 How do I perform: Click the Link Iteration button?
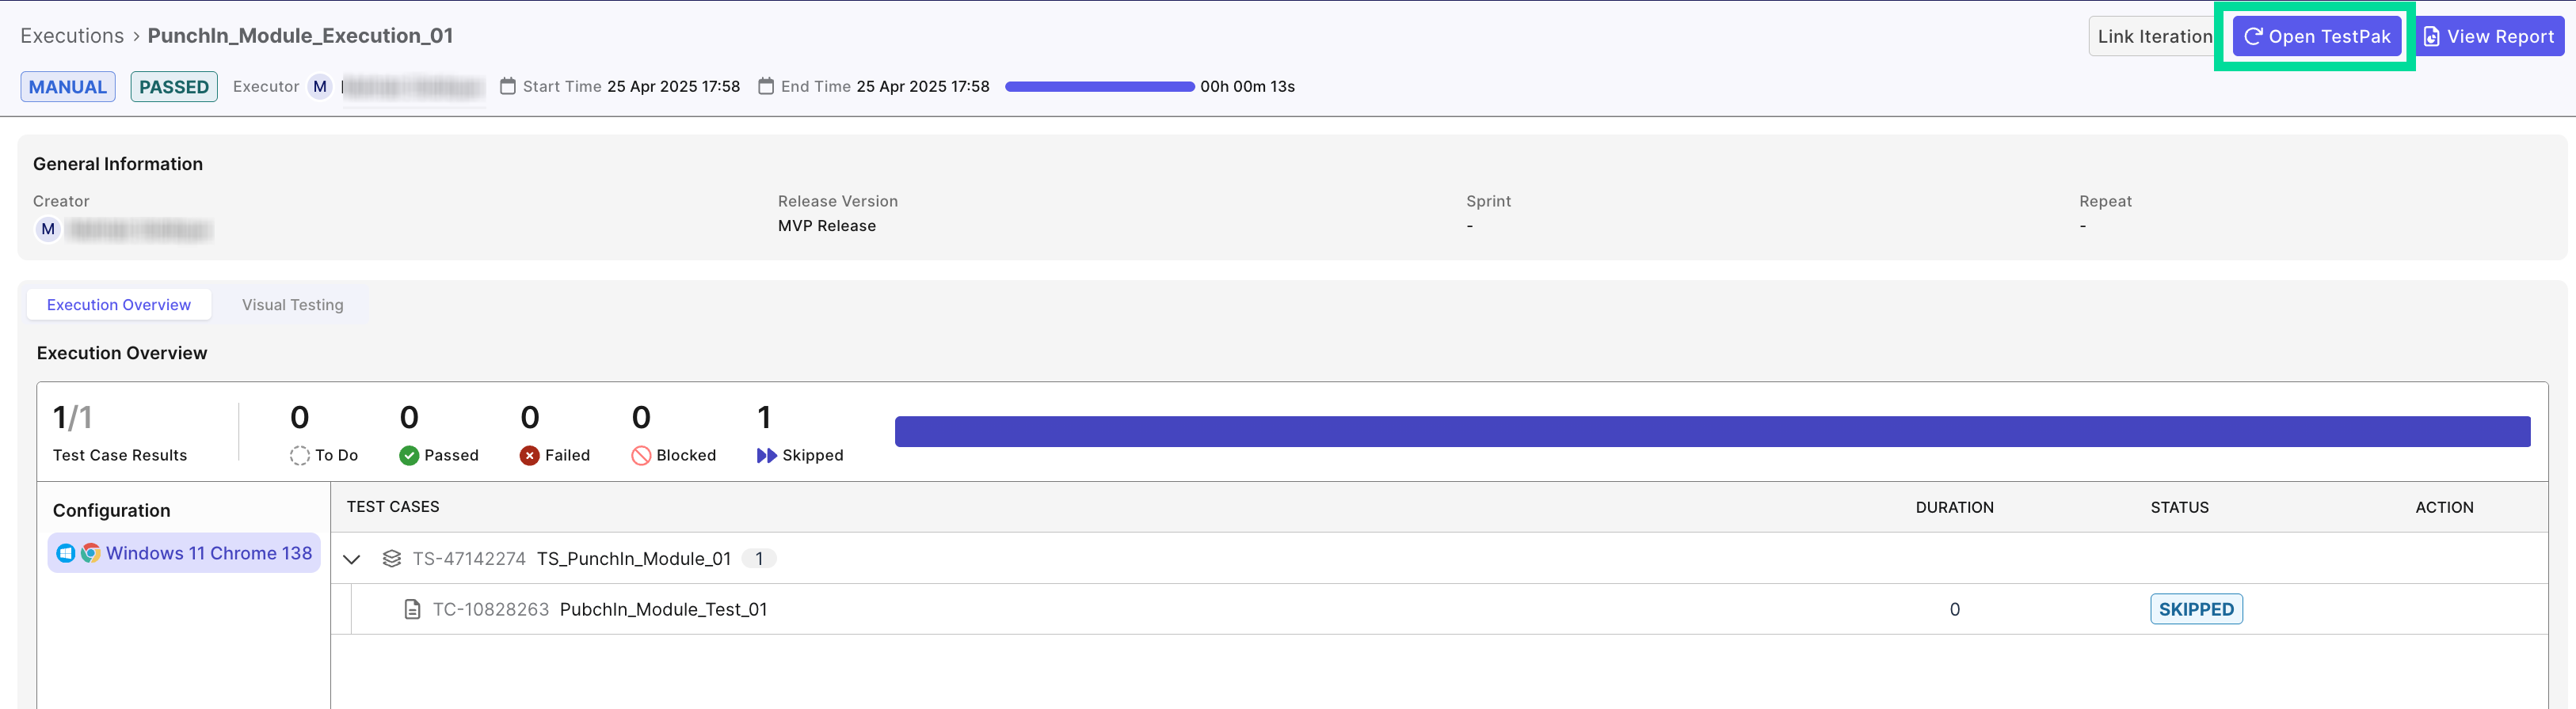click(x=2153, y=36)
